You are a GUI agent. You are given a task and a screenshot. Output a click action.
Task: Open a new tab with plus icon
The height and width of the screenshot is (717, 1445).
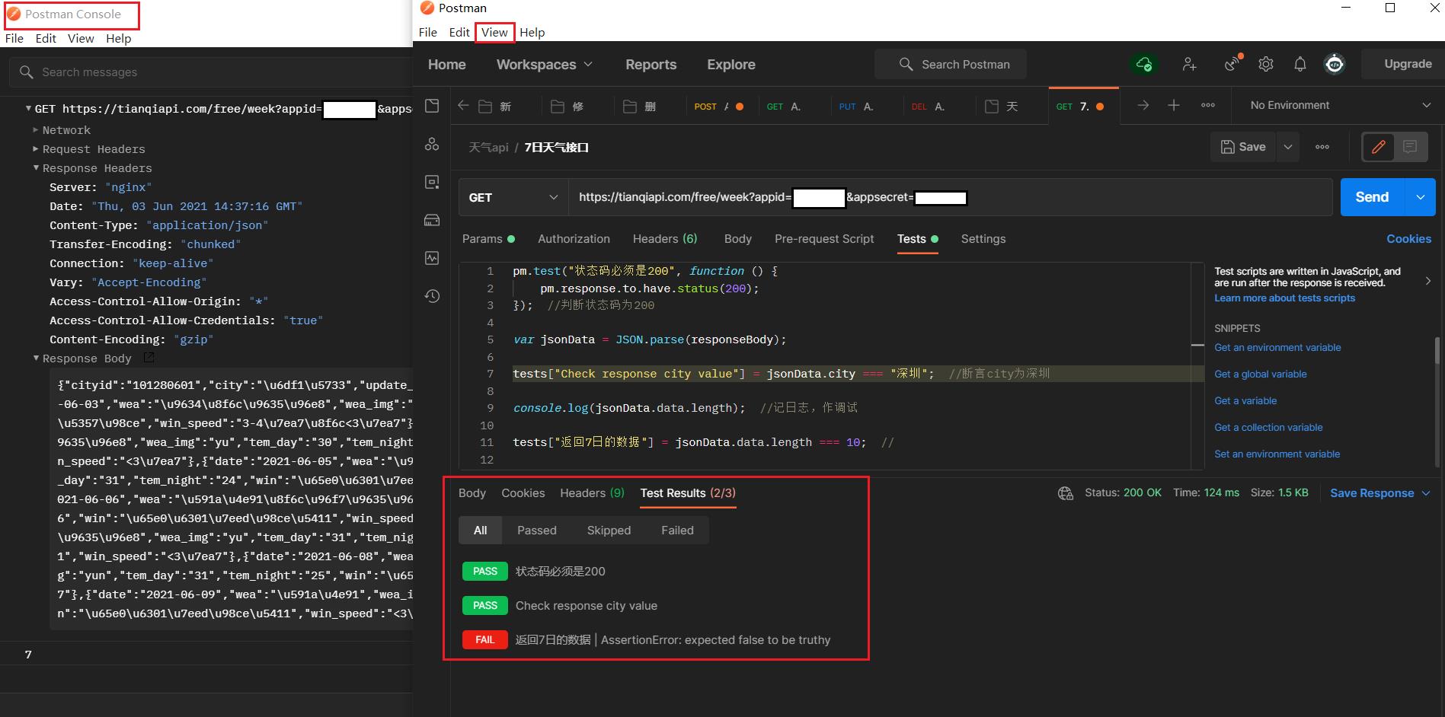click(x=1174, y=105)
